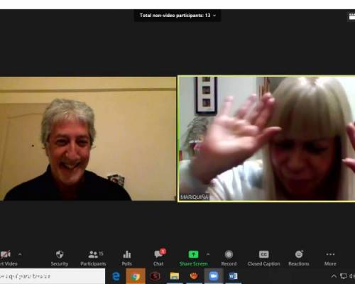Viewport: 355px width, 284px height.
Task: Click the Windows taskbar search box
Action: (53, 276)
